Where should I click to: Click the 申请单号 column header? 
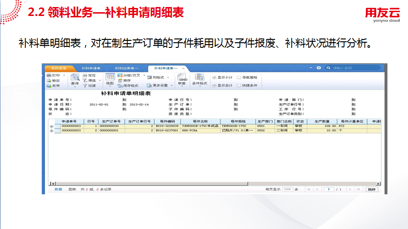69,121
